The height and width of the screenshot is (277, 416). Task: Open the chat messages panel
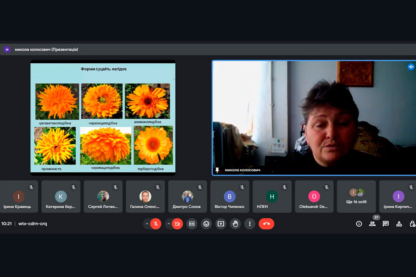385,224
